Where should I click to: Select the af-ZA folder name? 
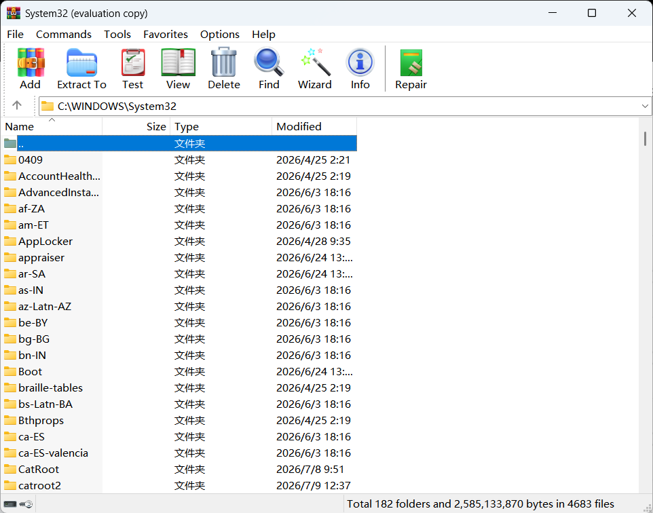click(x=31, y=208)
